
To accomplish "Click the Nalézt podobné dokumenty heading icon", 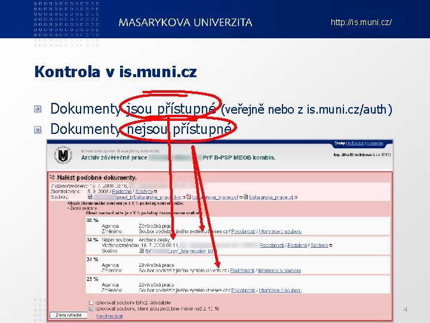I will (x=52, y=177).
